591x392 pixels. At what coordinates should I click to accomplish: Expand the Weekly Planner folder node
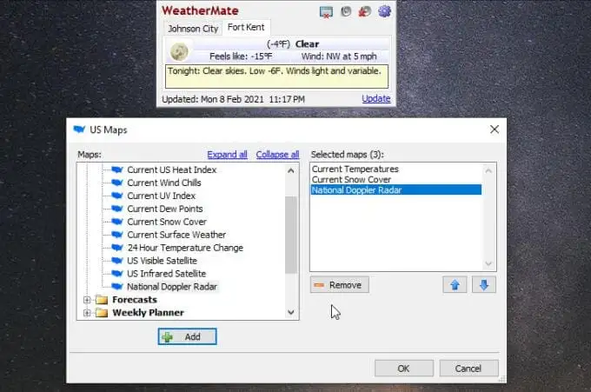point(87,313)
